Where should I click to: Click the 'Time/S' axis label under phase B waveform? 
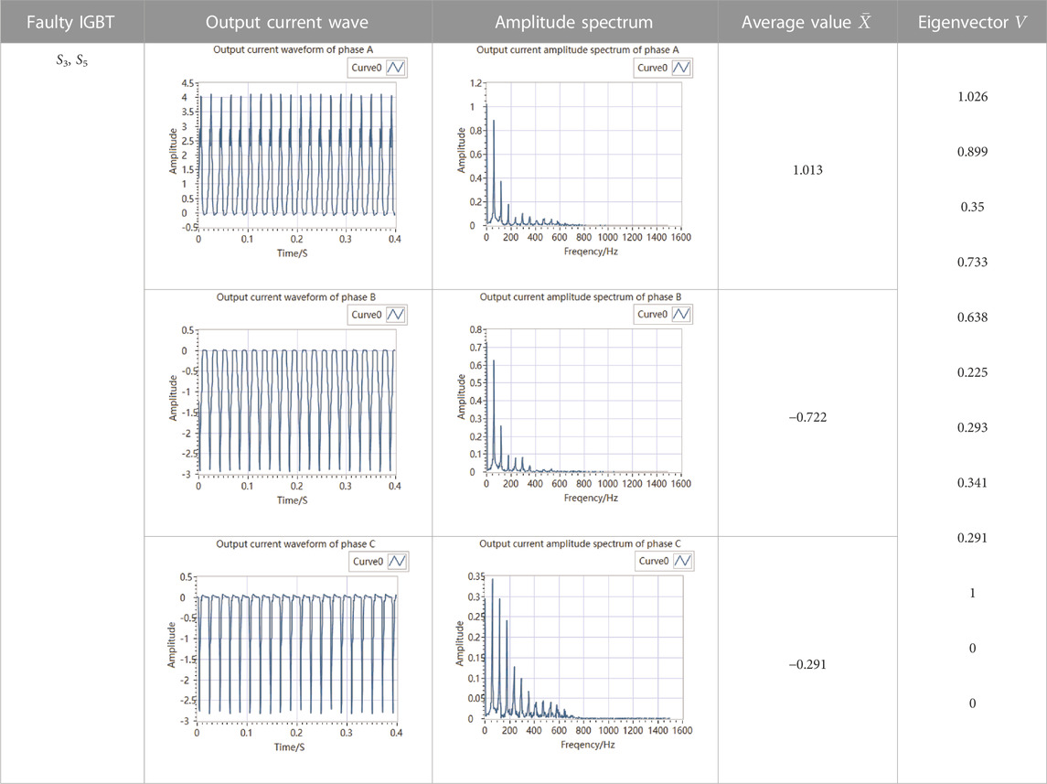click(x=293, y=500)
